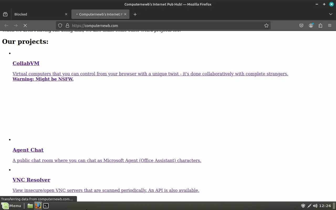This screenshot has height=210, width=336.
Task: Open the Agent Chat link
Action: click(28, 150)
